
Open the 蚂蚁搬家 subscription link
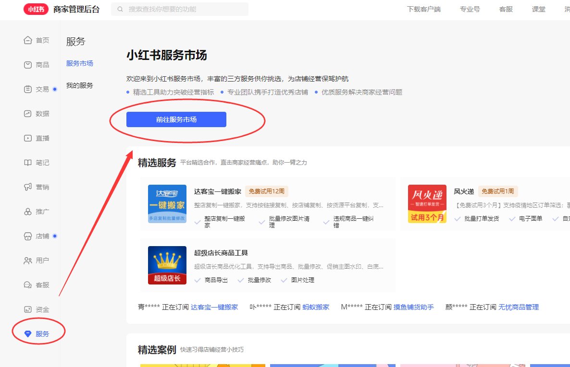(x=316, y=307)
